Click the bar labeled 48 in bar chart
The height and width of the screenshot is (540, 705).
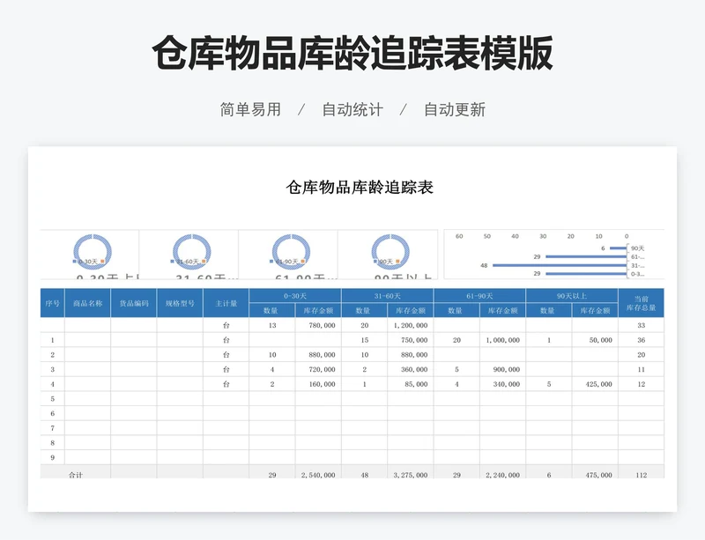tap(560, 265)
